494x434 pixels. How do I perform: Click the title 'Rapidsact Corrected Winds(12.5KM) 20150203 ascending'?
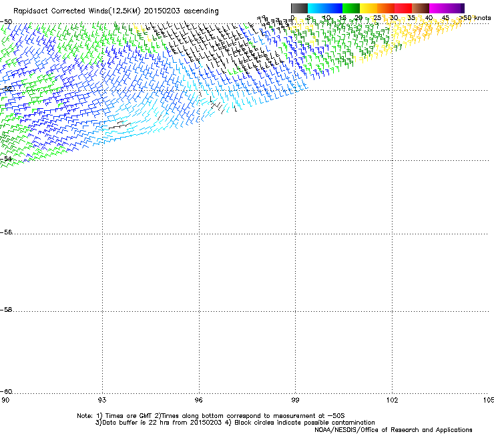(116, 11)
